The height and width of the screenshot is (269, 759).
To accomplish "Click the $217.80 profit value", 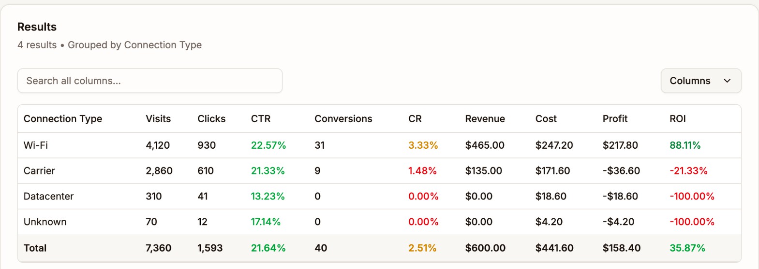I will pyautogui.click(x=620, y=145).
